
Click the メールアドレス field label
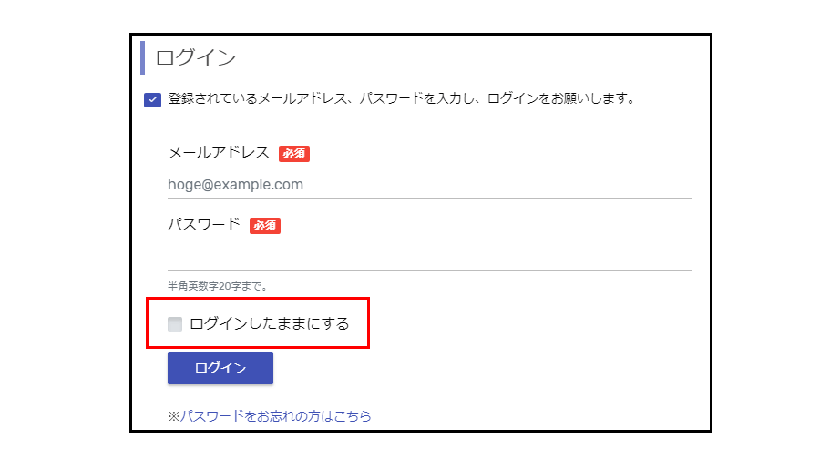[219, 153]
